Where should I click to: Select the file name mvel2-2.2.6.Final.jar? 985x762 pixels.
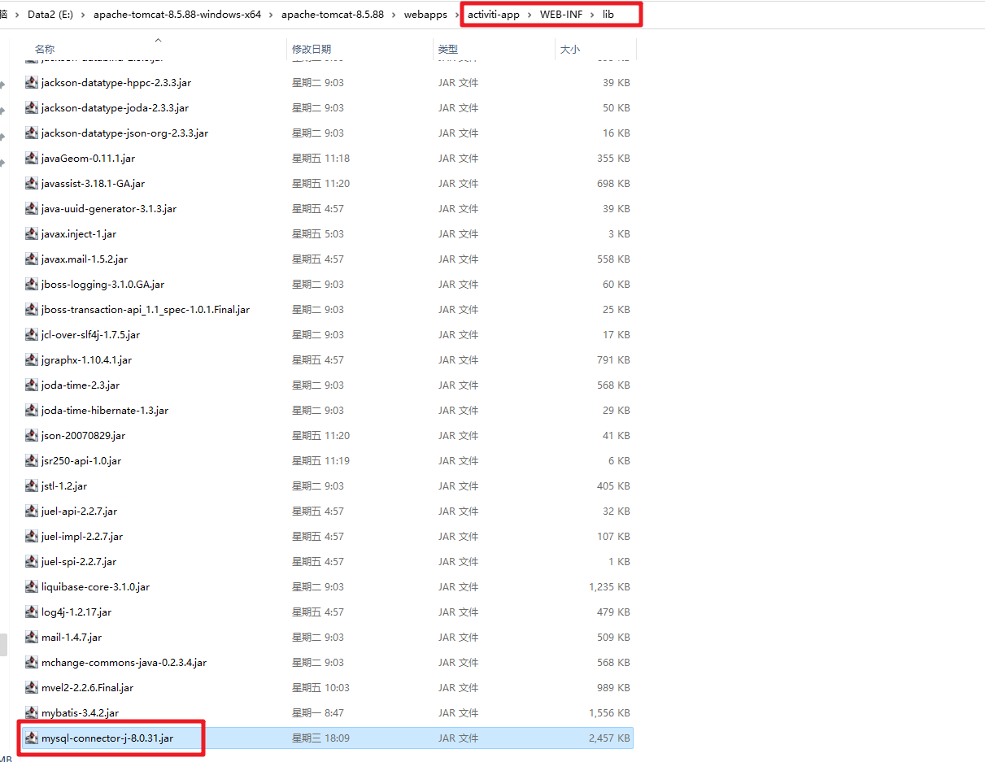coord(87,688)
